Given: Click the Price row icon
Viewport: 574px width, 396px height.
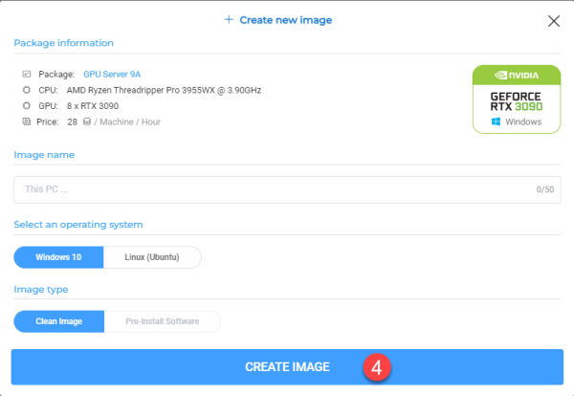Looking at the screenshot, I should (27, 122).
